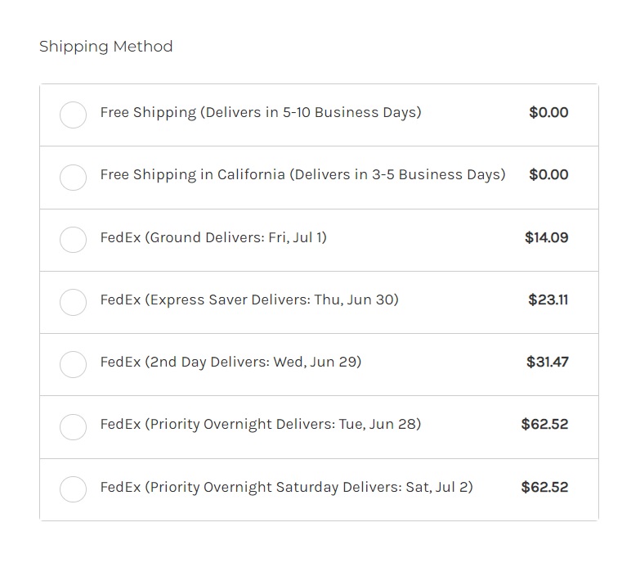The width and height of the screenshot is (640, 572).
Task: Click Priority Overnight Delivers Tue, Jun 28 text
Action: coord(261,424)
